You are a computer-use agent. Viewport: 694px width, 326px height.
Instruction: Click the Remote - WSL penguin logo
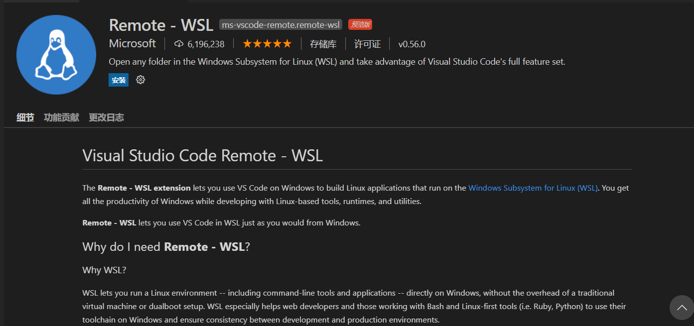56,55
